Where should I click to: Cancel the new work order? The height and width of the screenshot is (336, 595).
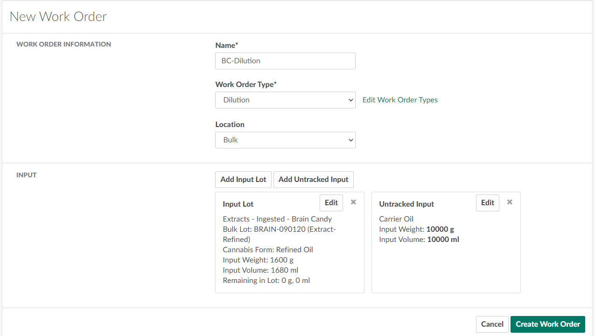tap(492, 324)
